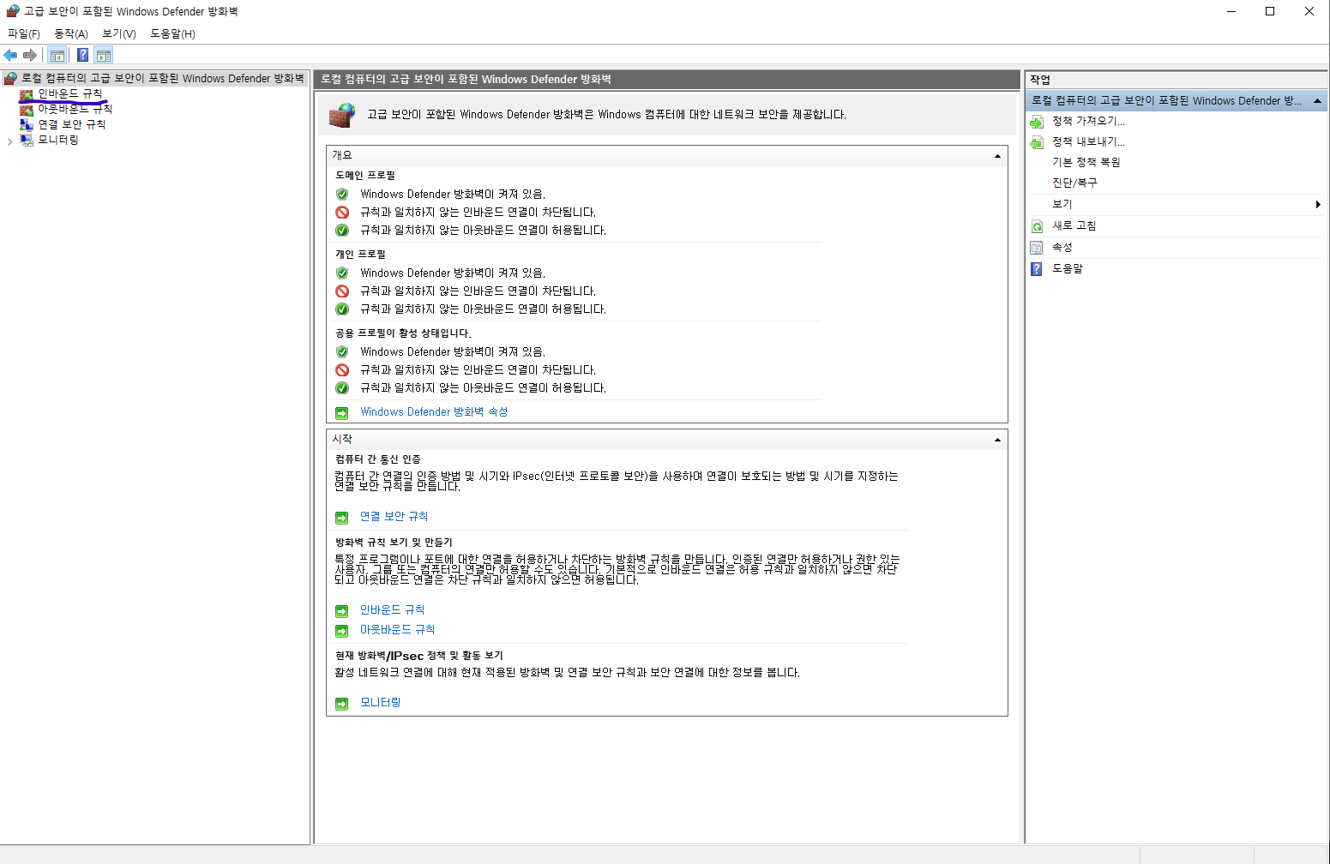Image resolution: width=1330 pixels, height=864 pixels.
Task: Open the 동작(A) menu
Action: (x=71, y=34)
